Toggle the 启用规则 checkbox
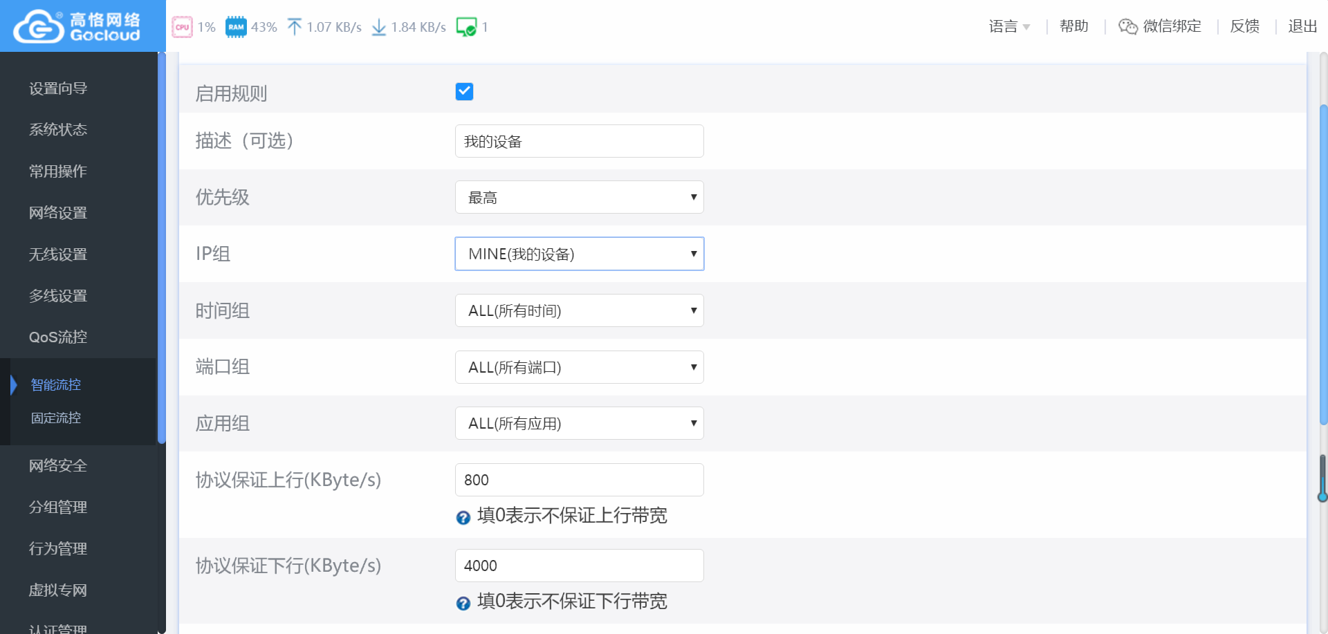Viewport: 1328px width, 634px height. [x=464, y=91]
